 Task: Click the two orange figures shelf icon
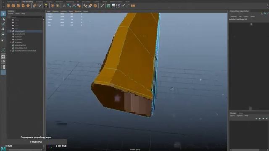coord(133,5)
